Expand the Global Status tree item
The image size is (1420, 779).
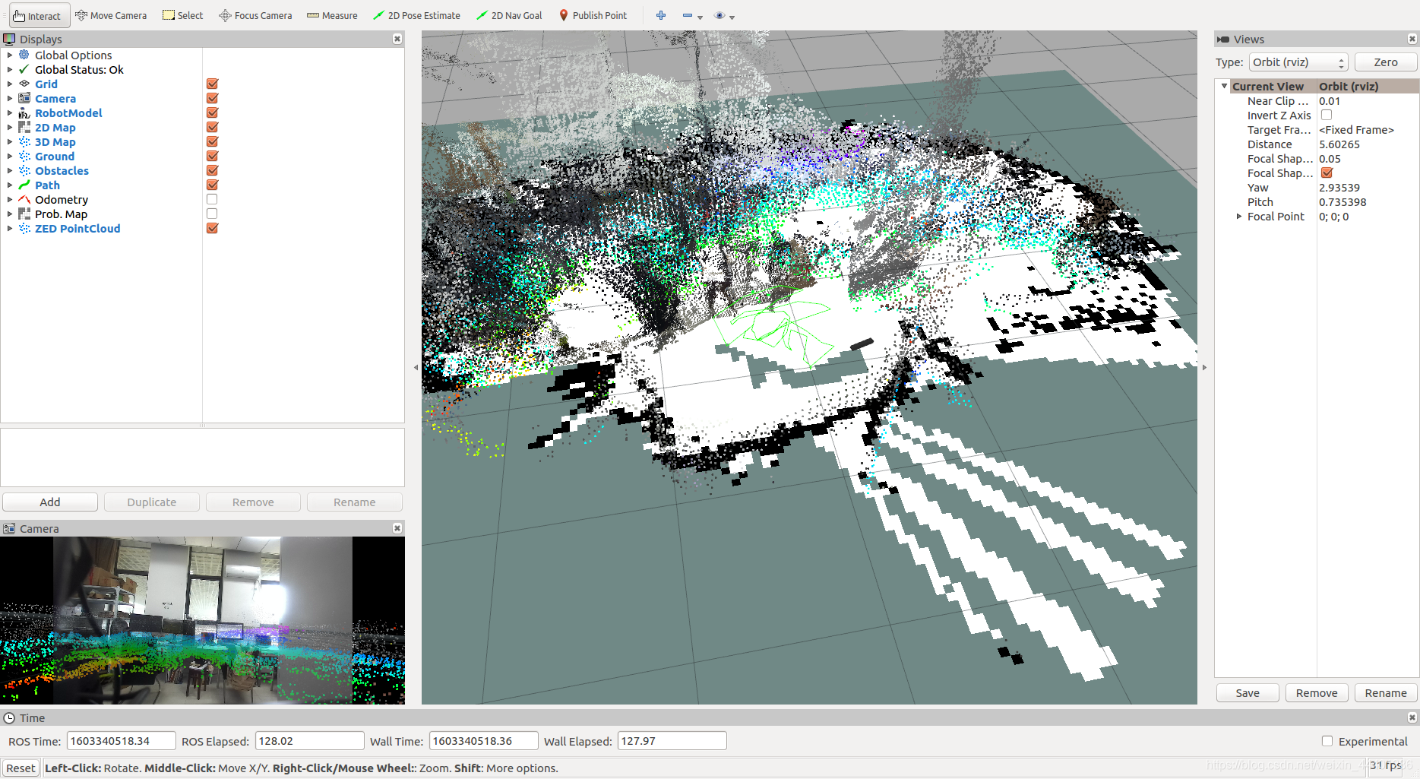point(10,69)
